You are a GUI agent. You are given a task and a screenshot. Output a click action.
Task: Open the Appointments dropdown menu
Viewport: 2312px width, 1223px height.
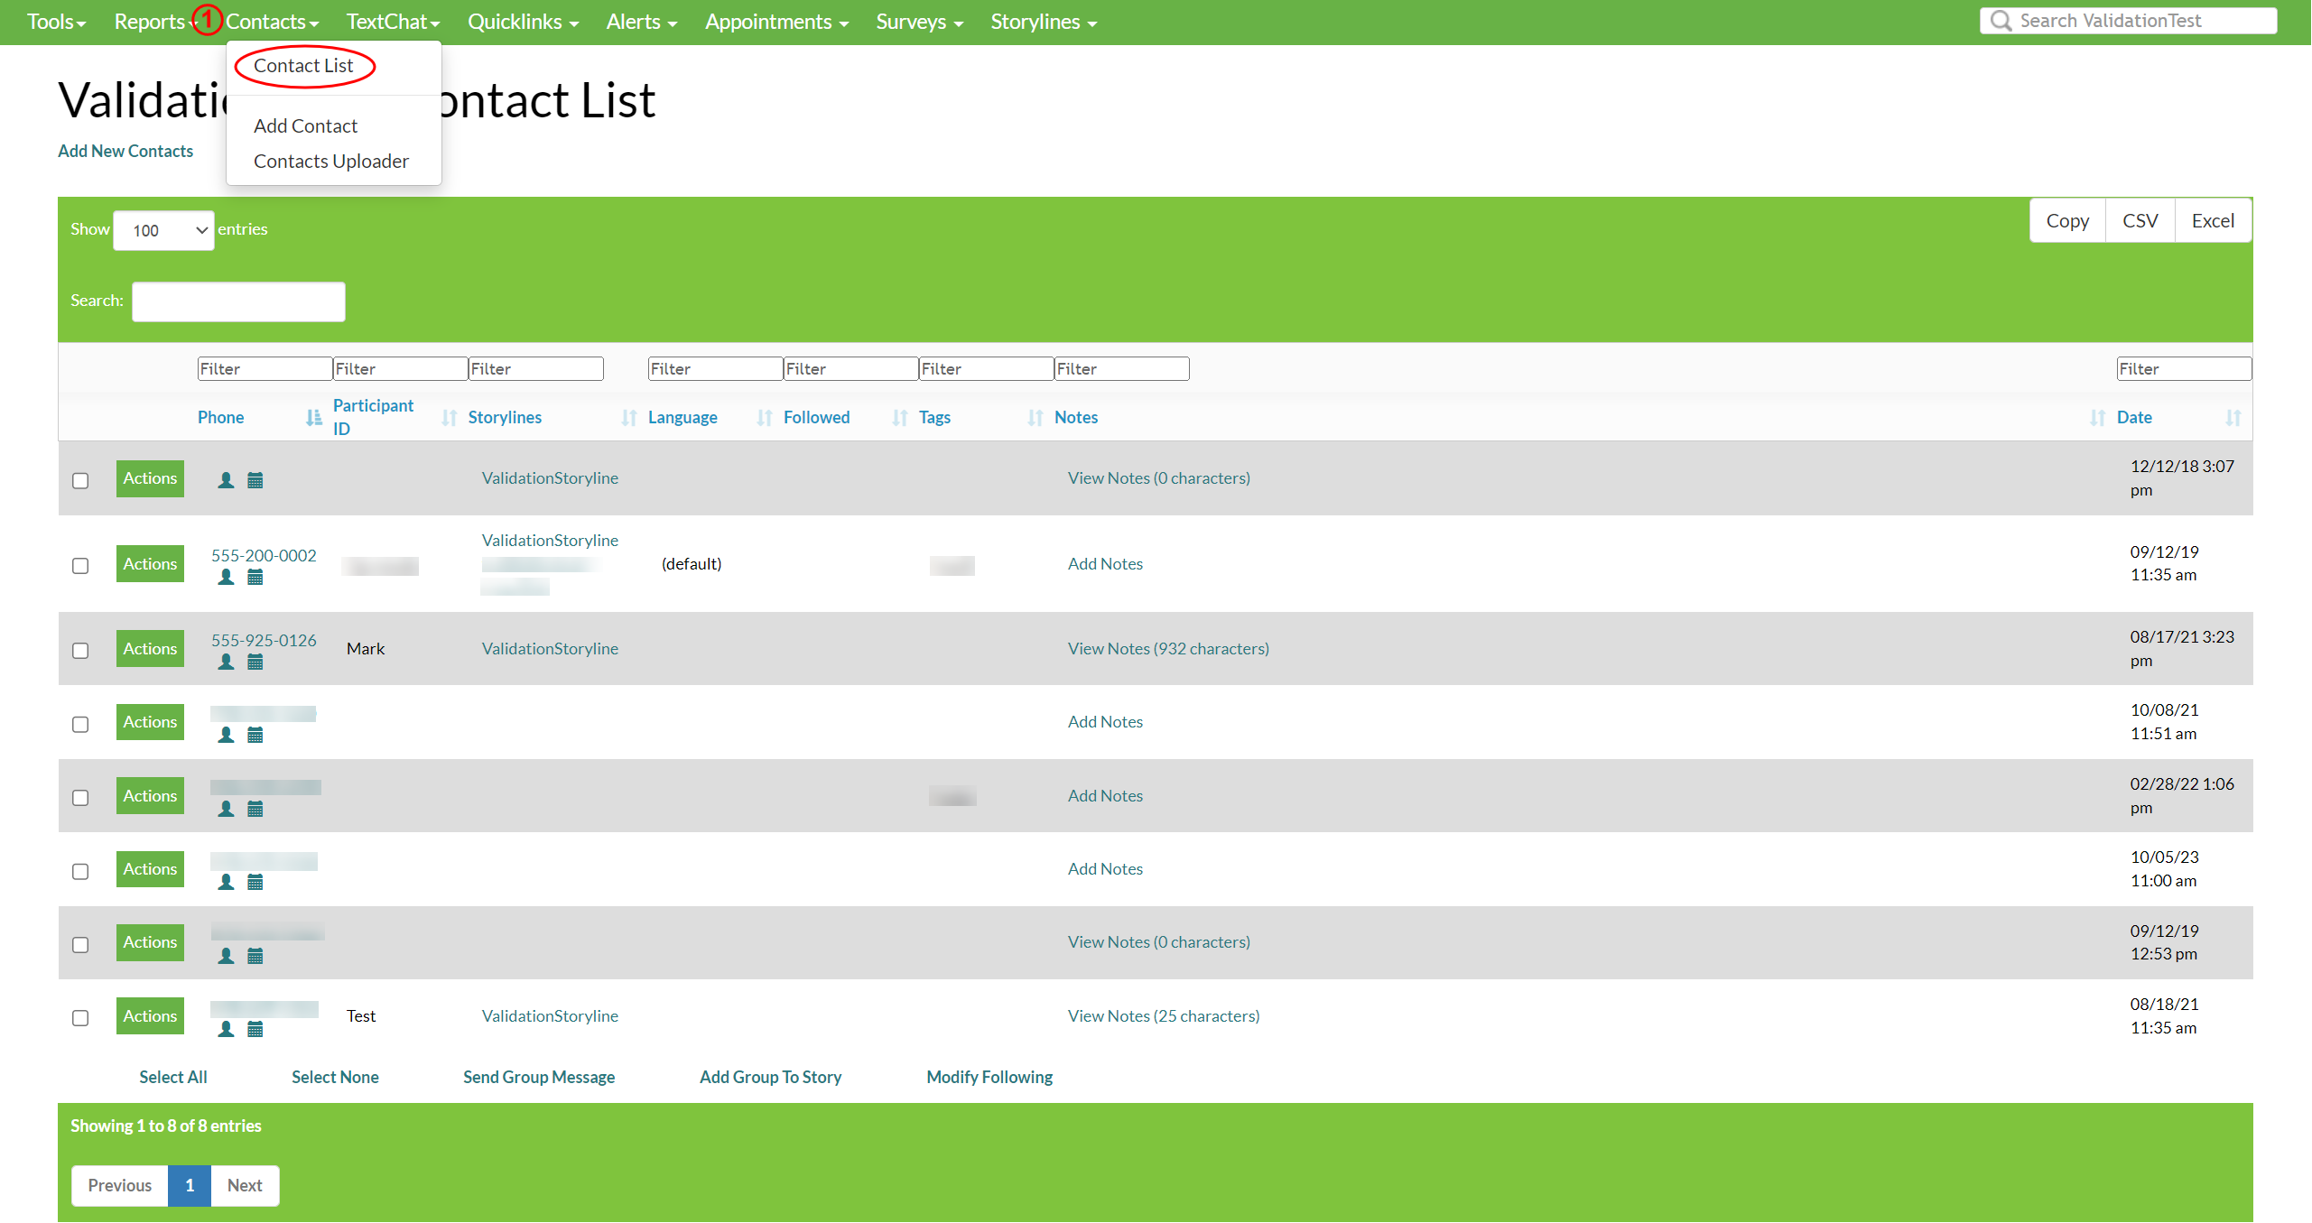(x=776, y=22)
